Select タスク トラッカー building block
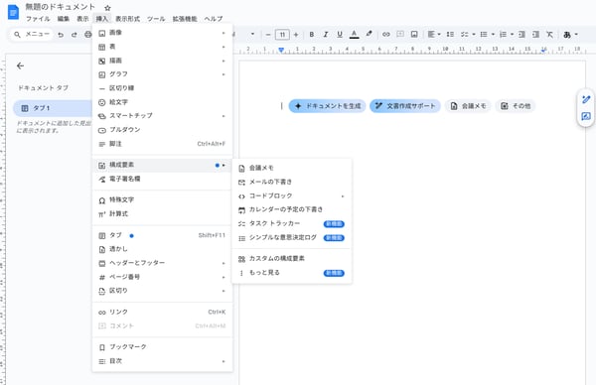 click(291, 223)
